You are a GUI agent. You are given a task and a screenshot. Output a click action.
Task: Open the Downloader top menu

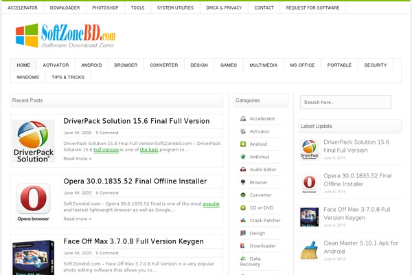(65, 8)
